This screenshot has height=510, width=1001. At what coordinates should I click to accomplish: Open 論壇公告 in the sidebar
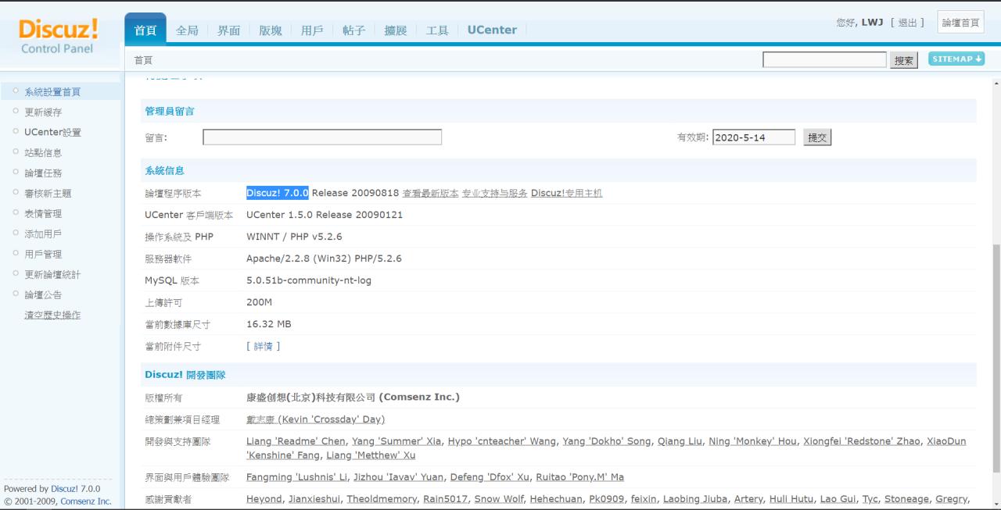click(x=43, y=295)
